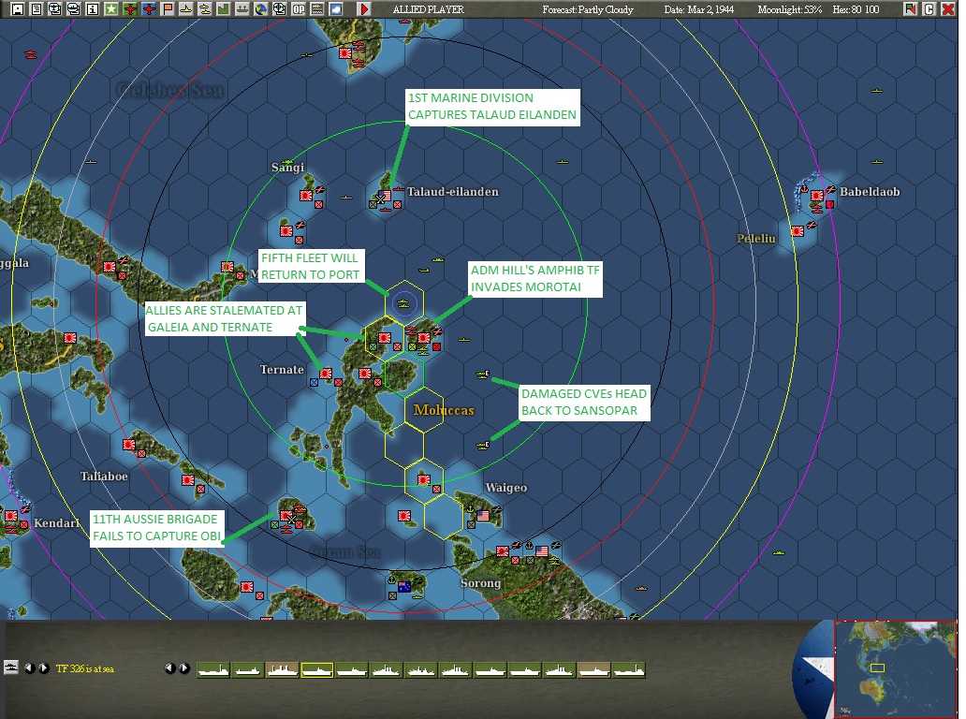Click next ship arrow before ship row
Viewport: 966px width, 719px height.
pos(184,668)
